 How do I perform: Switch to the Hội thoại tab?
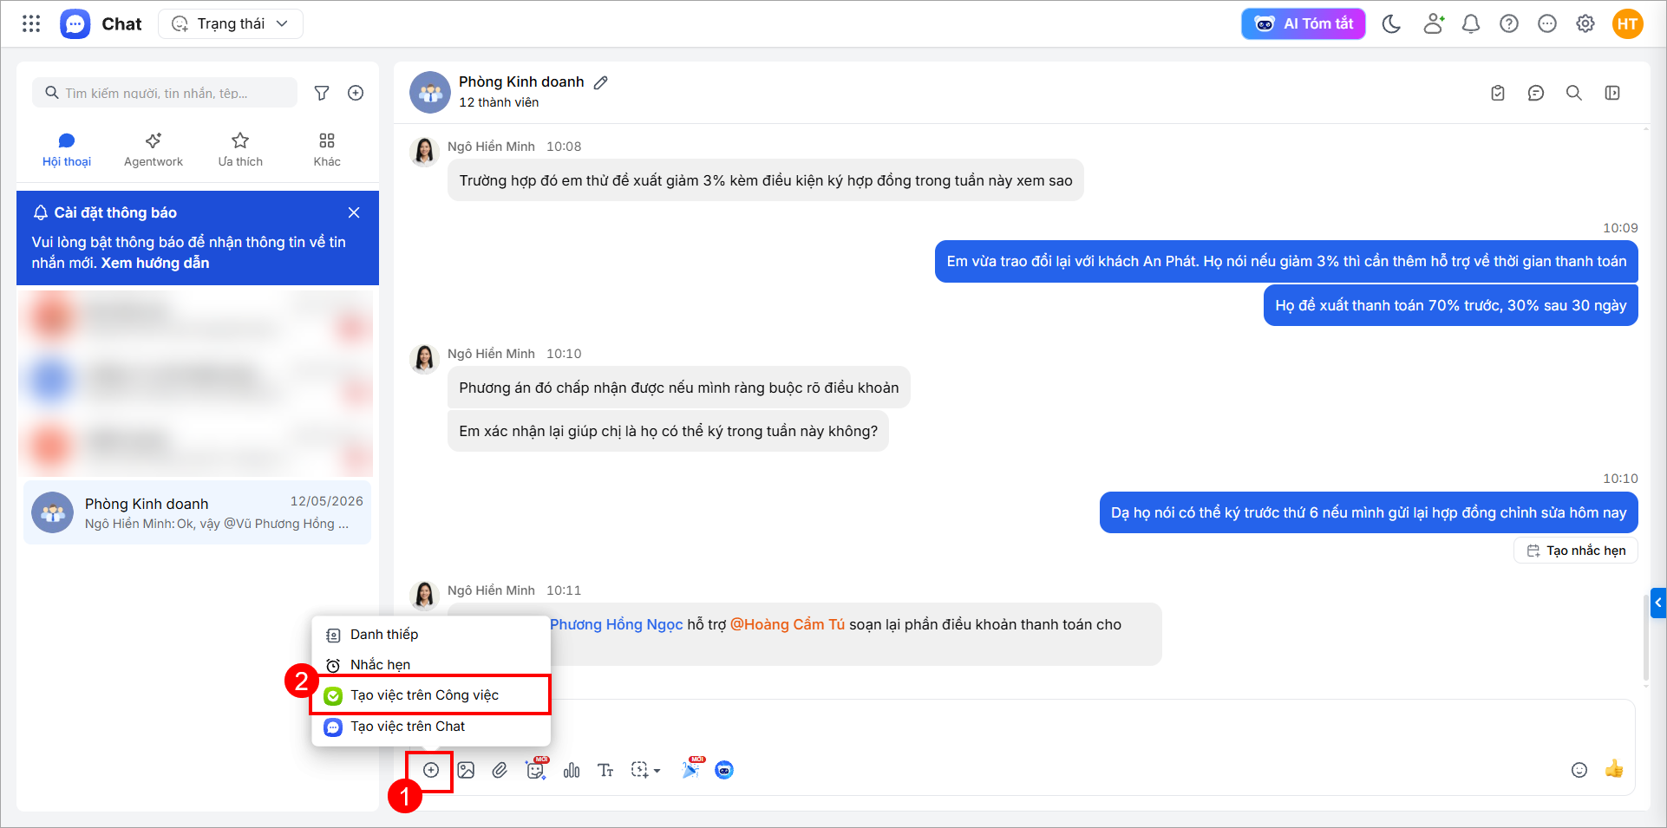pos(67,150)
